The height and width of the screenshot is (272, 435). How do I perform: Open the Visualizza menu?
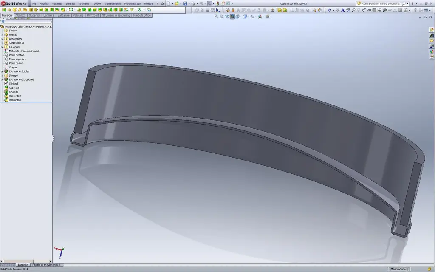pos(57,3)
